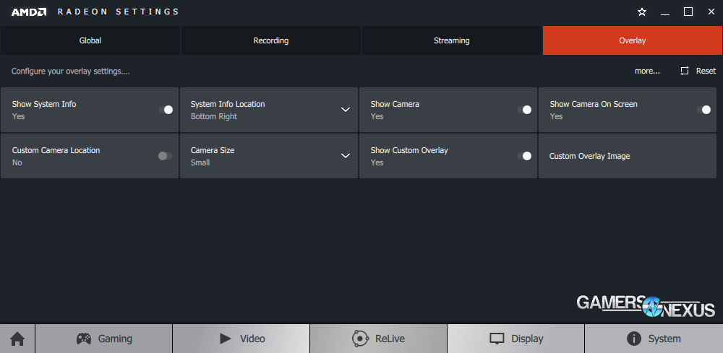
Task: Click the AMD logo in title bar
Action: tap(29, 12)
